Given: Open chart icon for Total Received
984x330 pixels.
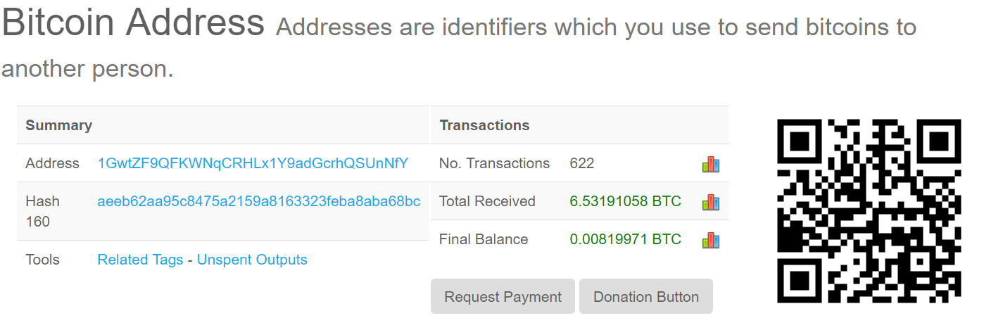Looking at the screenshot, I should [710, 203].
